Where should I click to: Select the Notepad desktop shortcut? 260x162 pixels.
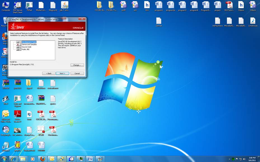[x=6, y=147]
